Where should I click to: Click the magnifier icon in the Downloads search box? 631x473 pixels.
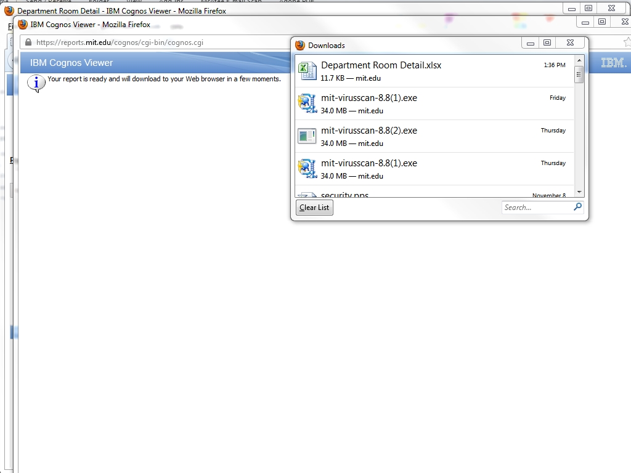(577, 207)
